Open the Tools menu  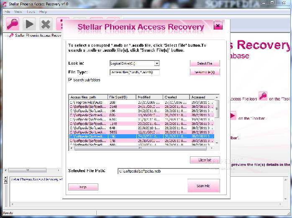pyautogui.click(x=31, y=12)
